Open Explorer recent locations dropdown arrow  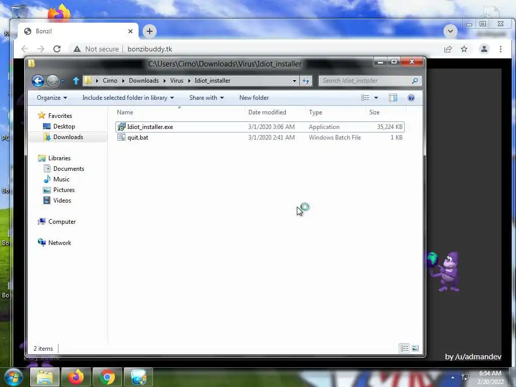point(63,81)
